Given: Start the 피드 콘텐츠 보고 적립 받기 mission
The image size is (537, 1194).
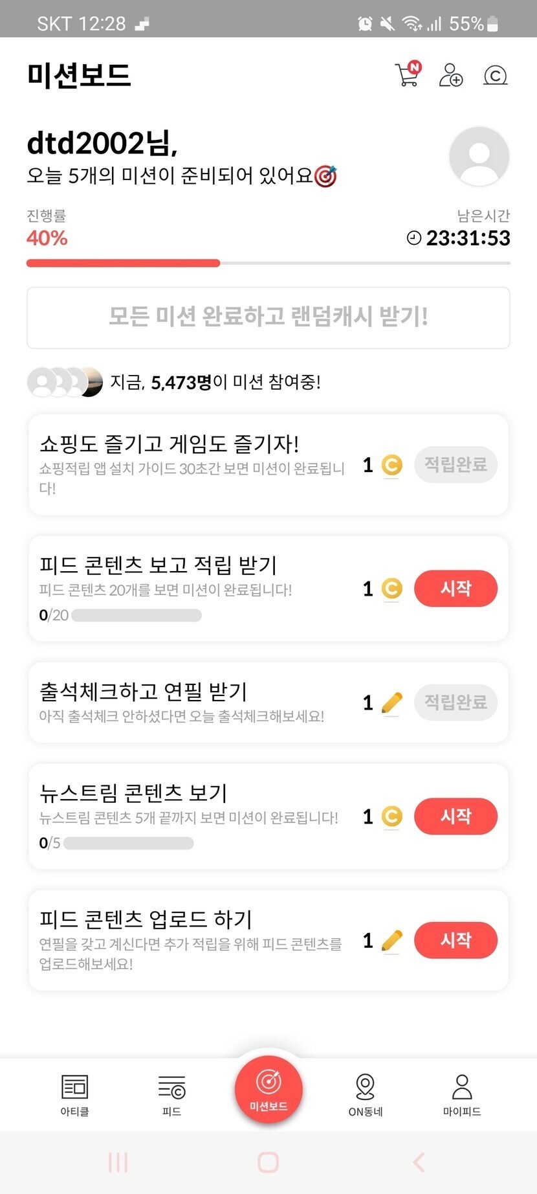Looking at the screenshot, I should click(455, 589).
